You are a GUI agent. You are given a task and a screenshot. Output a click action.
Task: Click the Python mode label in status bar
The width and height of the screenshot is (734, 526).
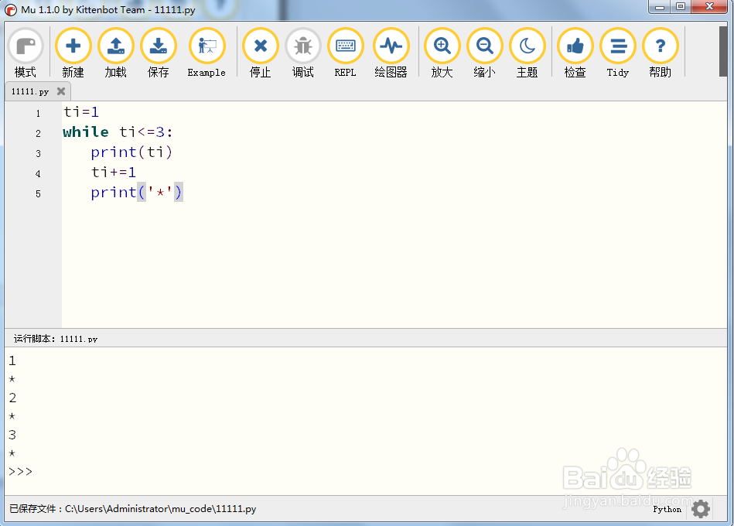[x=667, y=509]
